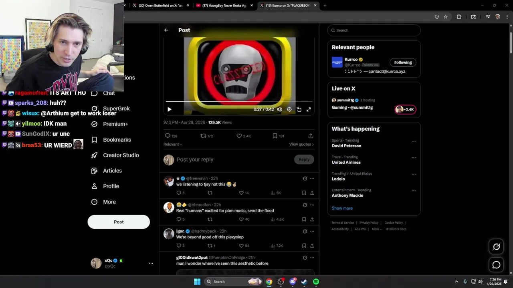Open video settings gear
513x288 pixels.
point(289,109)
